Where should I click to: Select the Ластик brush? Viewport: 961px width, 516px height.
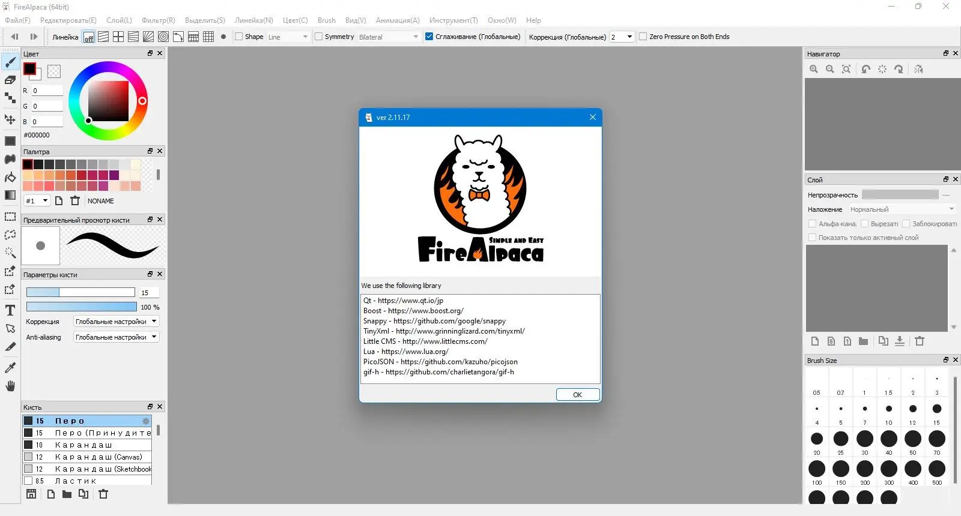pyautogui.click(x=88, y=481)
